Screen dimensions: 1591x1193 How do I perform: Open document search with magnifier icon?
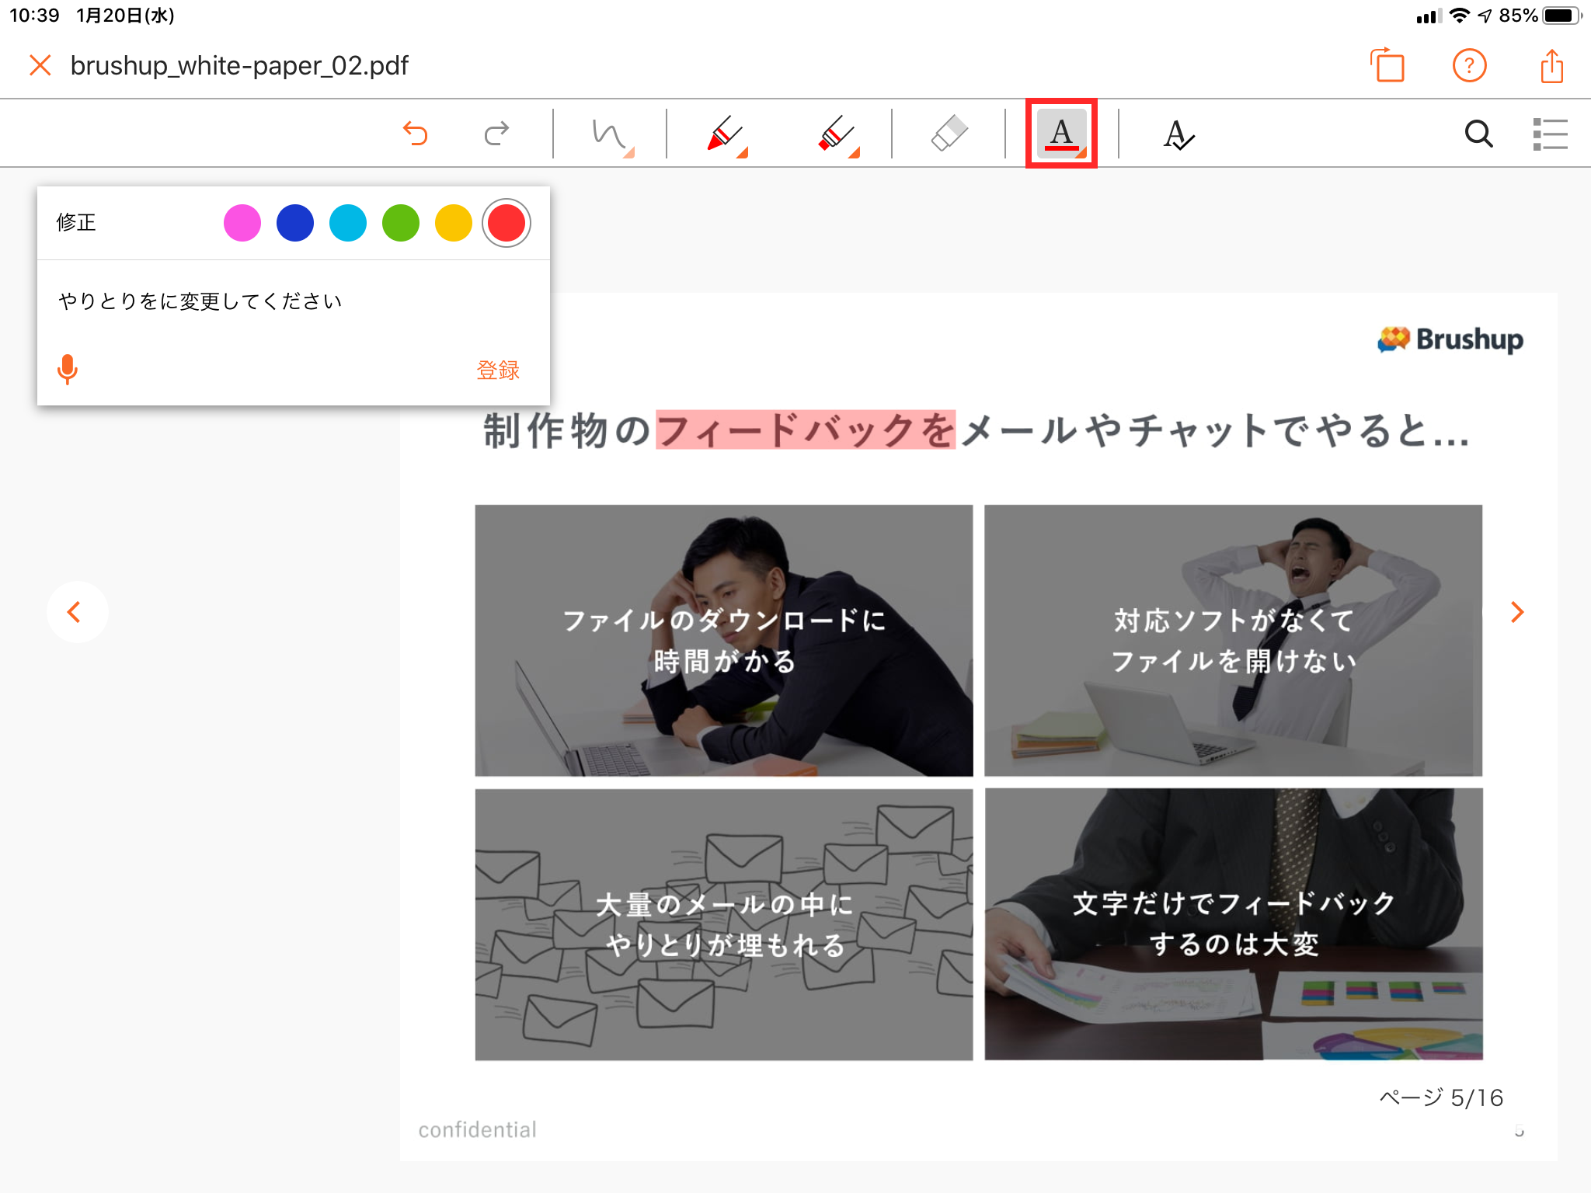(x=1478, y=134)
